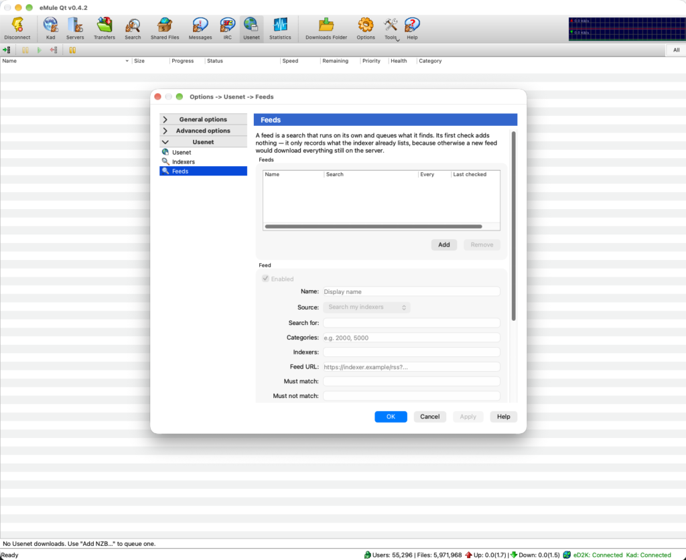Click the Search for input field

point(411,323)
